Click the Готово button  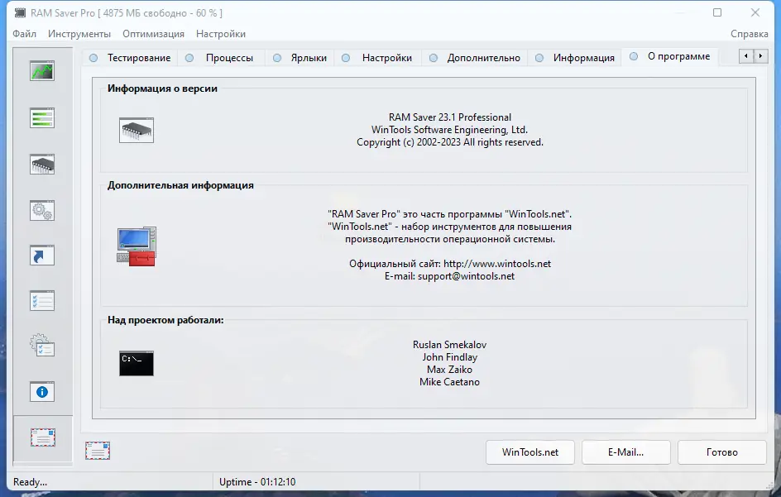click(721, 452)
